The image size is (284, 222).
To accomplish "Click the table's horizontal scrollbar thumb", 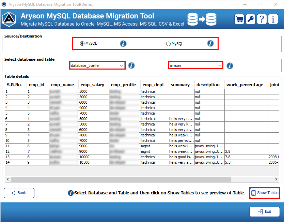I will point(121,179).
